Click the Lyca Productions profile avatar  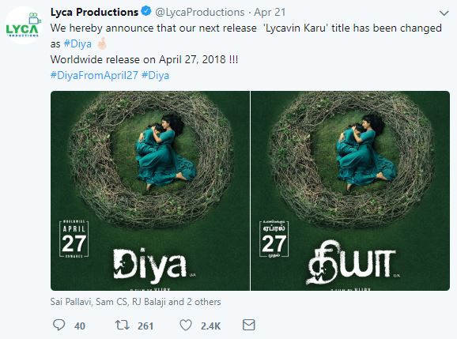[x=24, y=25]
